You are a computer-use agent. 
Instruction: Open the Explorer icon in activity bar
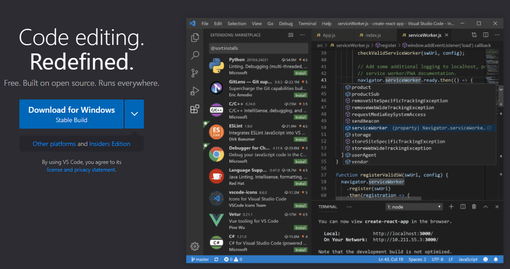195,37
